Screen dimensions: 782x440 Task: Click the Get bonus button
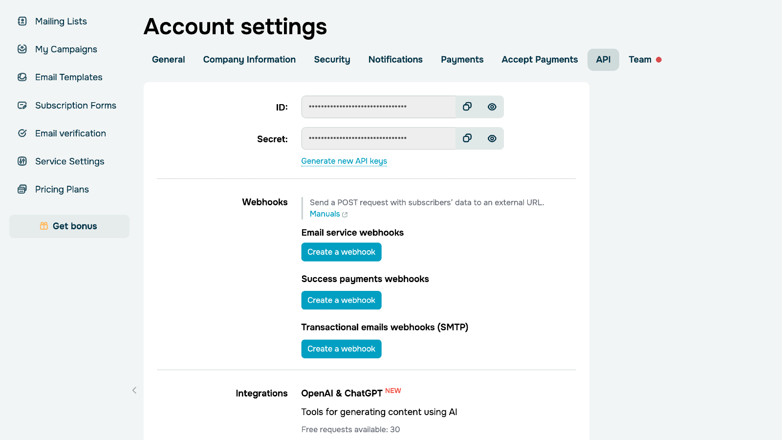point(69,226)
